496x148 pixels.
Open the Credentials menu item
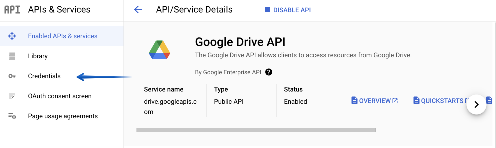62,76
